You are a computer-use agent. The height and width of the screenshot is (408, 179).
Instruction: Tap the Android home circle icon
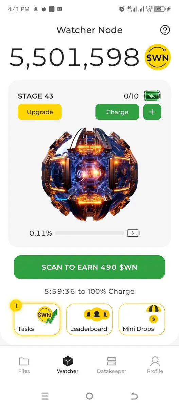89,396
